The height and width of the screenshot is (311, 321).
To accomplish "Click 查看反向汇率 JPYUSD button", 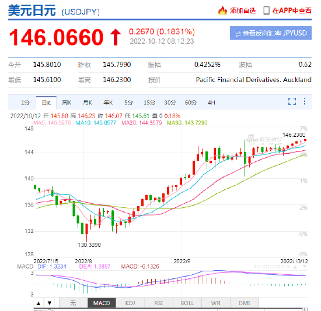I will [271, 33].
